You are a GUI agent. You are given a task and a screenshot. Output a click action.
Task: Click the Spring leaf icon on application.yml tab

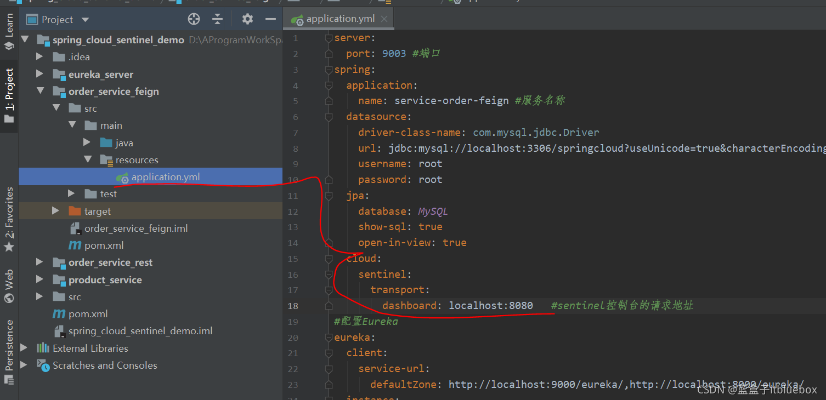pos(297,20)
